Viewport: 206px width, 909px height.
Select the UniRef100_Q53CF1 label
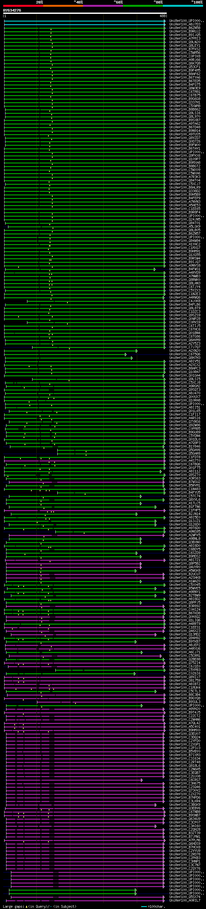[x=185, y=67]
